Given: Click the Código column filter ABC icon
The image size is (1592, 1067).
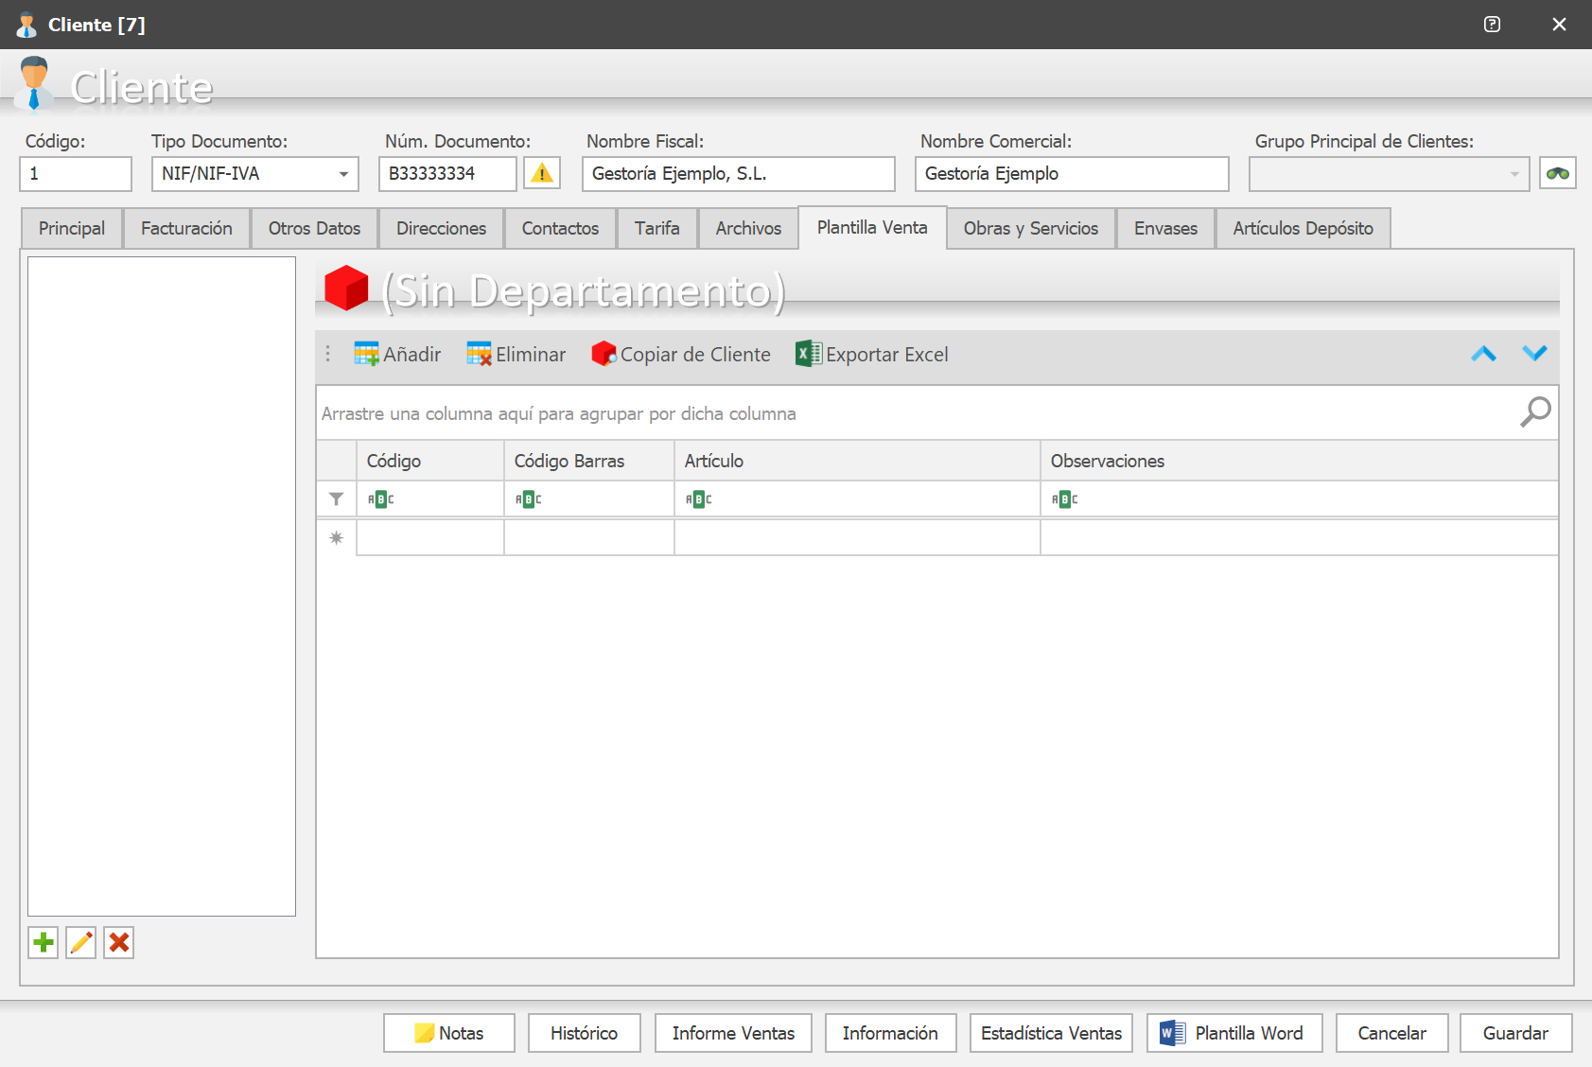Looking at the screenshot, I should click(x=380, y=499).
